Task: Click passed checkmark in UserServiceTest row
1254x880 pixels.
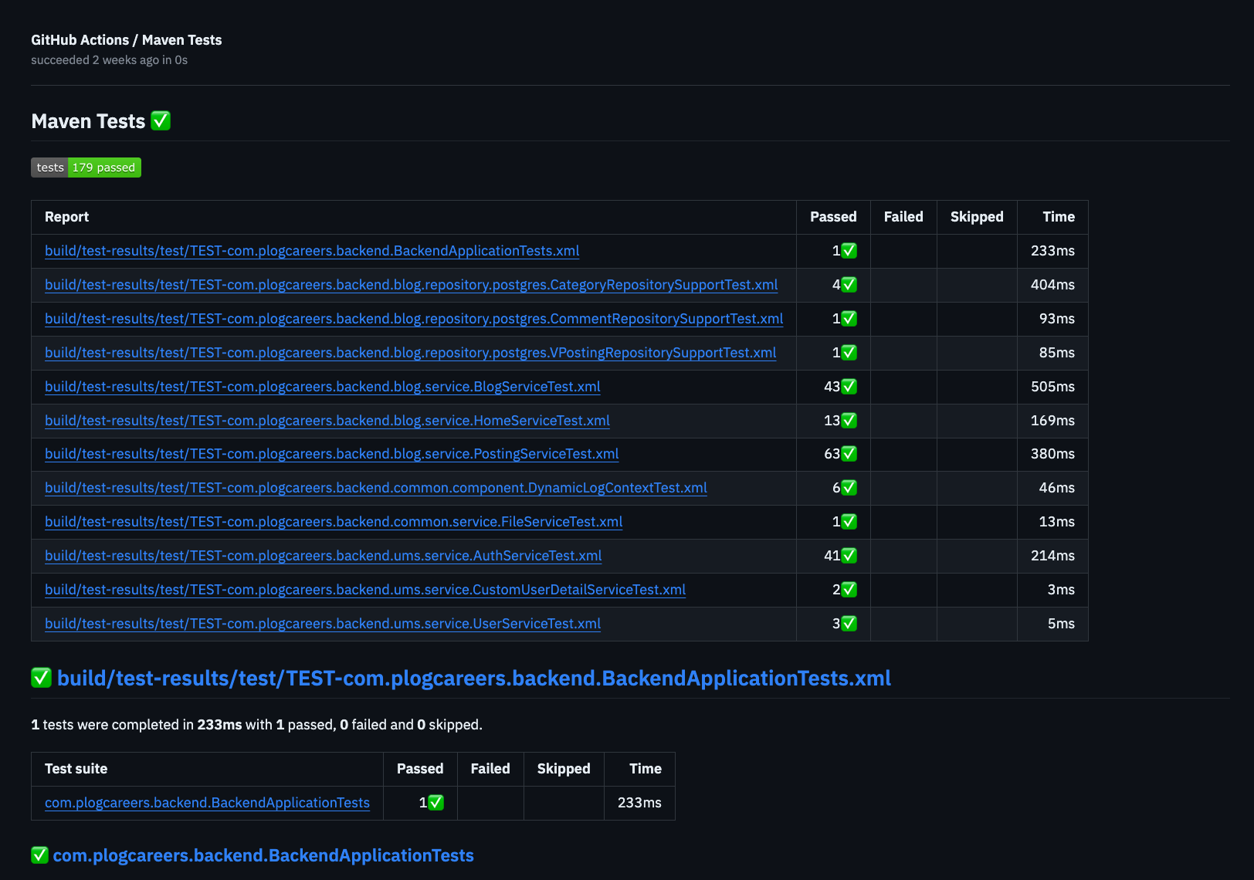Action: [x=849, y=624]
